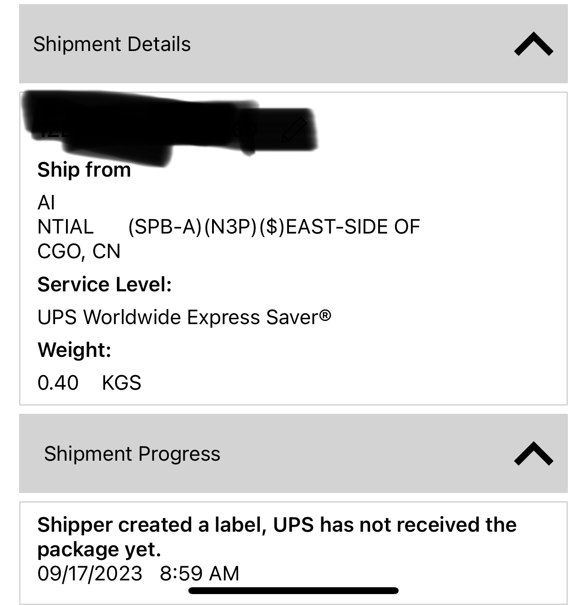Select the 8:59 AM timestamp

coord(199,574)
